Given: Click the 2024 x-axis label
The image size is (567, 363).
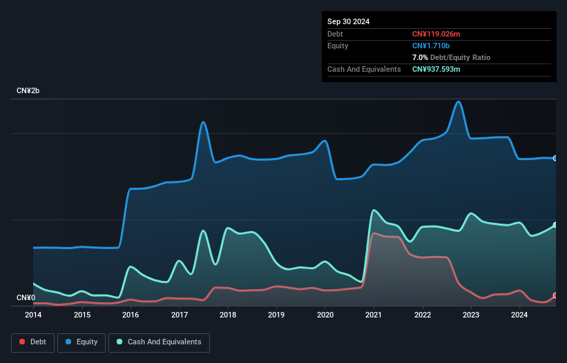Looking at the screenshot, I should [x=519, y=315].
